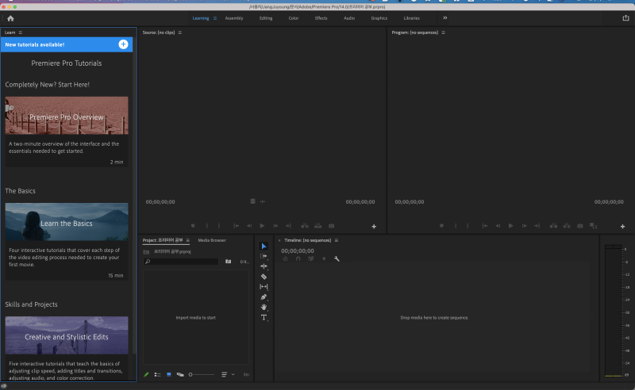This screenshot has height=390, width=635.
Task: Select the Razor tool
Action: click(x=264, y=277)
